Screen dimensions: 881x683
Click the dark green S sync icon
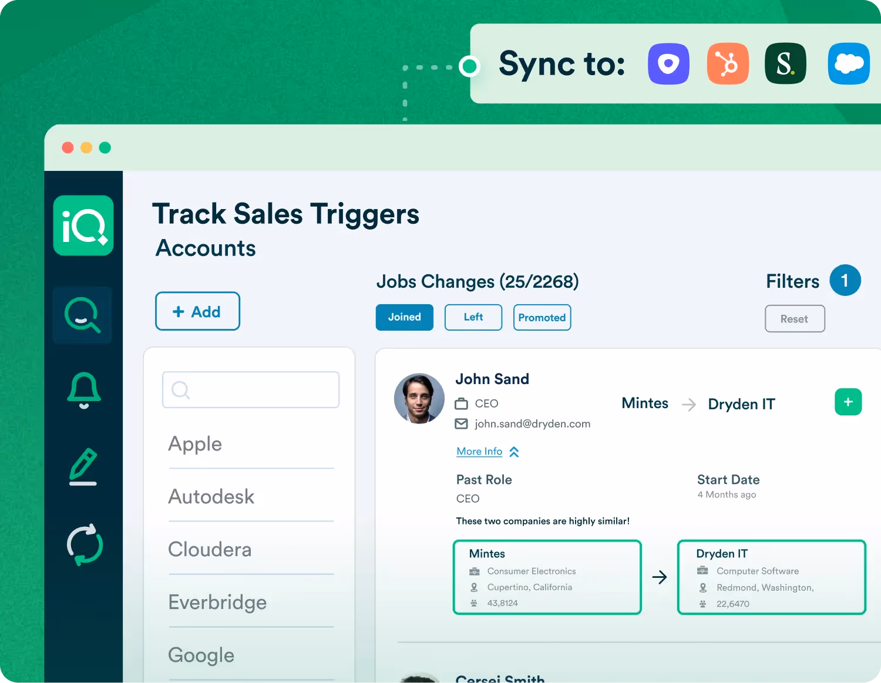click(x=785, y=64)
